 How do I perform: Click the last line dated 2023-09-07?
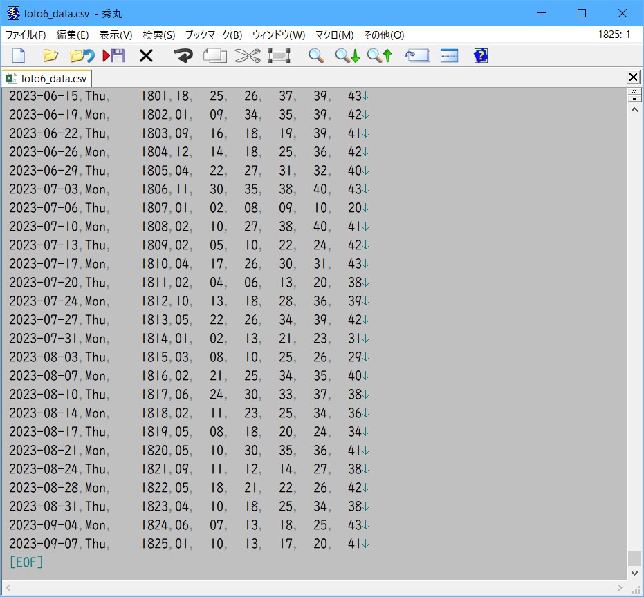point(189,544)
